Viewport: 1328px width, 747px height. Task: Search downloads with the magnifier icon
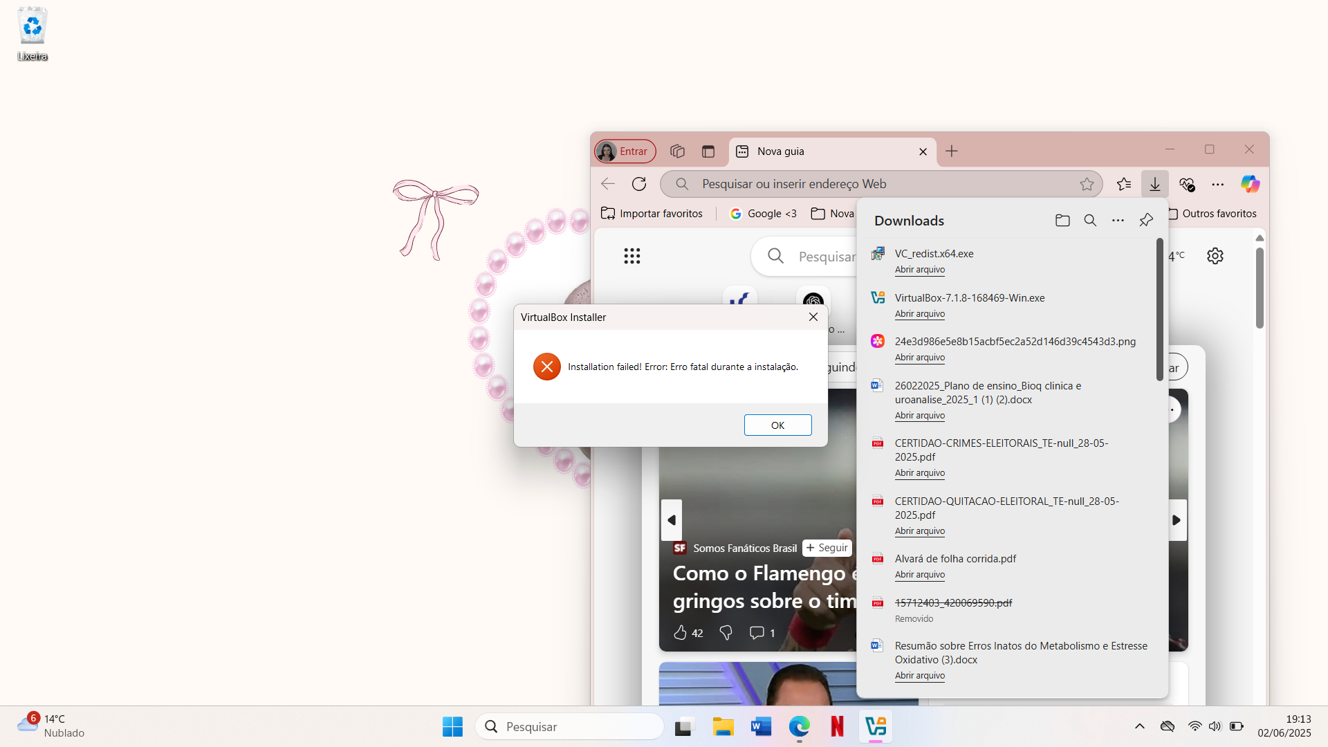(x=1090, y=221)
